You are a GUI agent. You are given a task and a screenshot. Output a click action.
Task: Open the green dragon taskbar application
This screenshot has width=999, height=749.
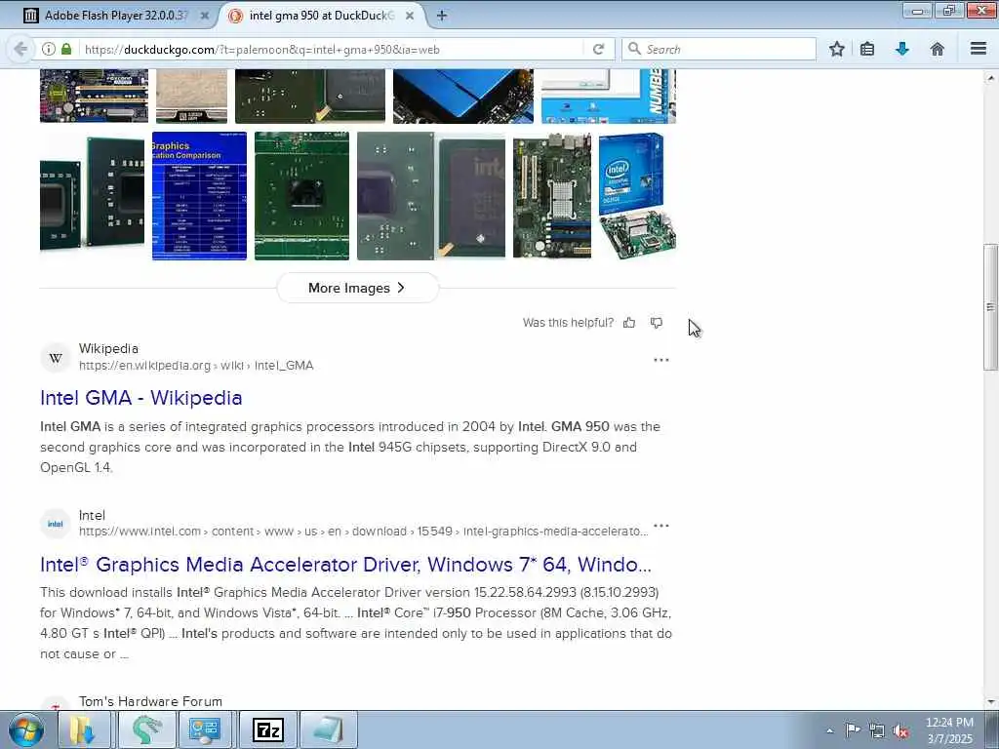tap(146, 729)
